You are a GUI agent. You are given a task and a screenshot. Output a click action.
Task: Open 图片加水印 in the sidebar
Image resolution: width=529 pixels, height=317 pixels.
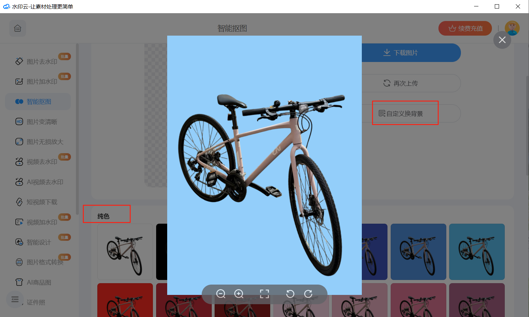coord(38,82)
